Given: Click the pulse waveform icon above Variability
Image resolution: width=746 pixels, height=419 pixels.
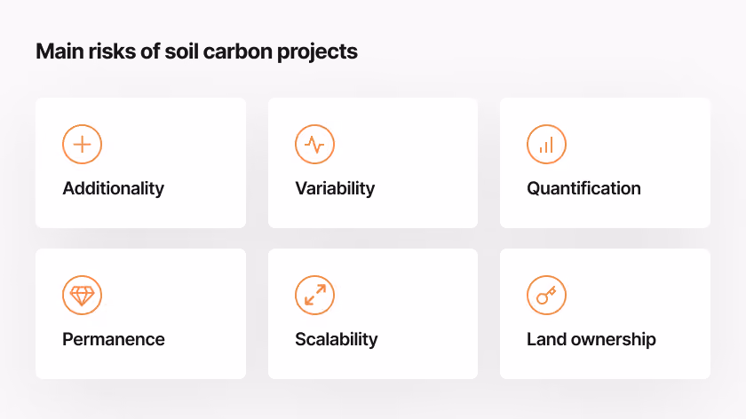Looking at the screenshot, I should (x=314, y=144).
